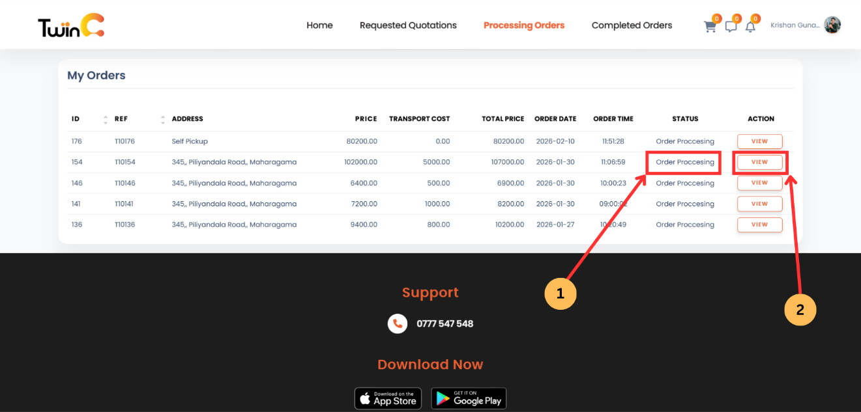This screenshot has height=412, width=861.
Task: Click the 0777 547 548 support number
Action: coord(445,323)
